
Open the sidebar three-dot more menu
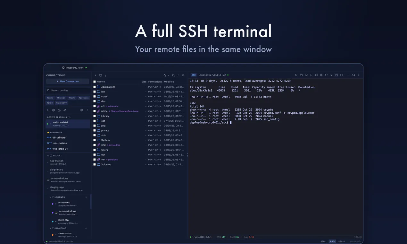pos(87,110)
